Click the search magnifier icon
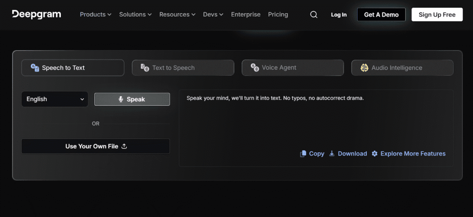Image resolution: width=473 pixels, height=217 pixels. click(x=314, y=15)
